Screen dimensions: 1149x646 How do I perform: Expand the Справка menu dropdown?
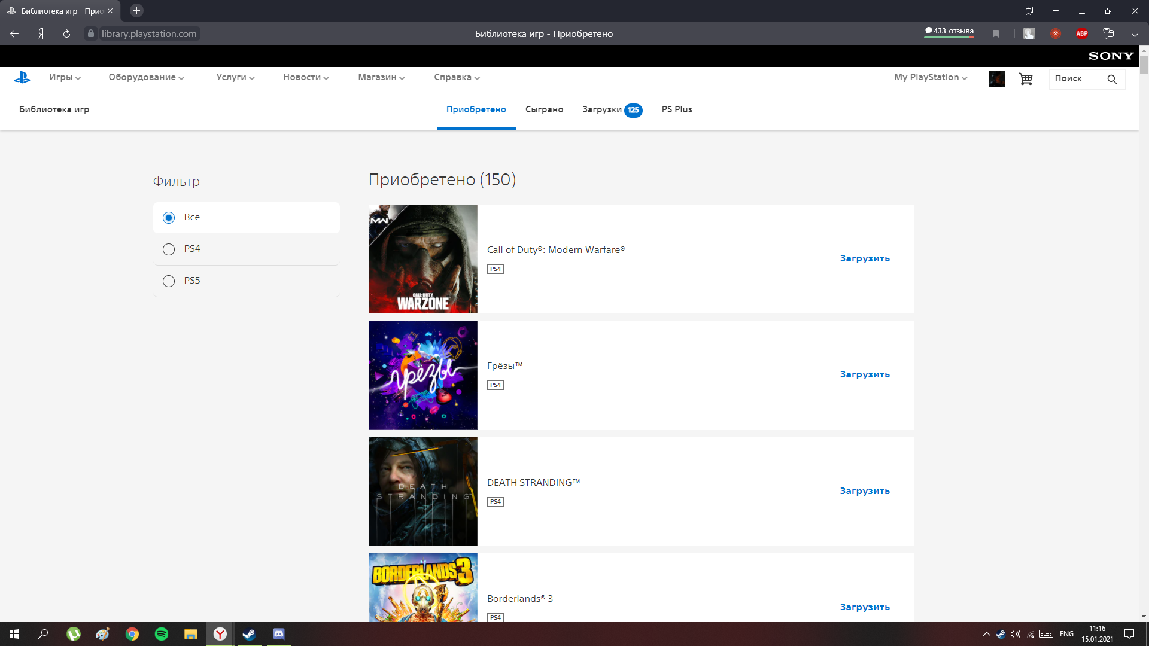457,77
